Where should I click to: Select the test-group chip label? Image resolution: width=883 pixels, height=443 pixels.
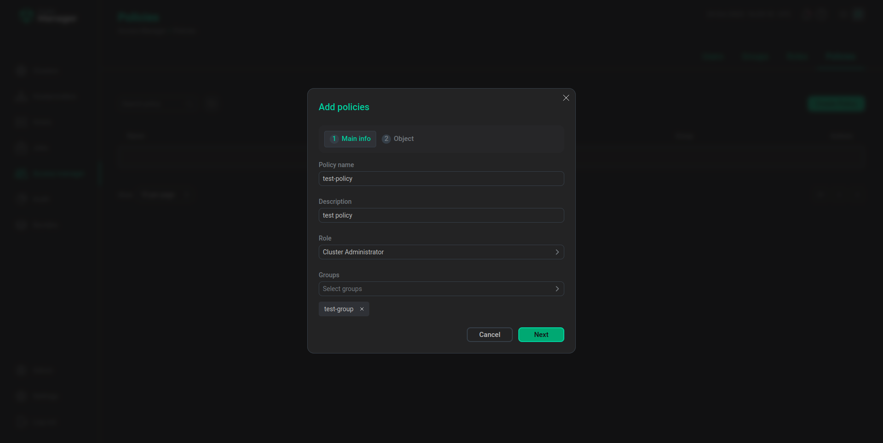[x=339, y=309]
